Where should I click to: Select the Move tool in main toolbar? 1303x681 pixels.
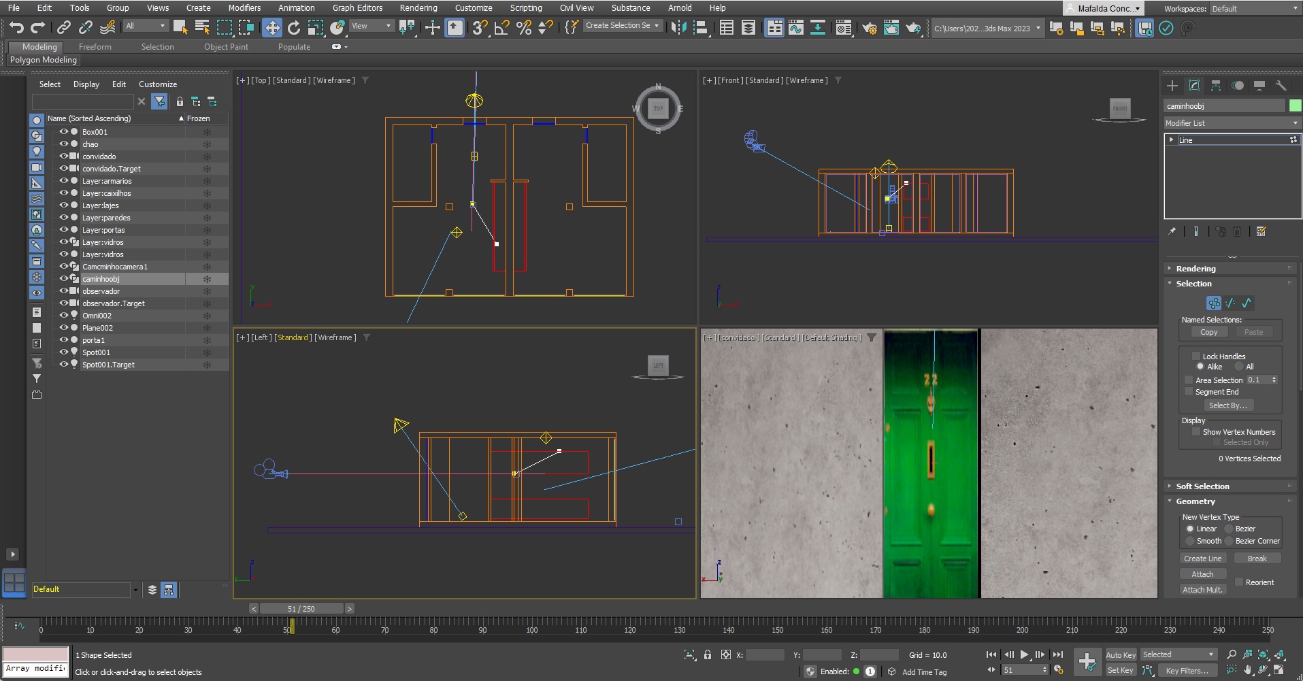272,28
